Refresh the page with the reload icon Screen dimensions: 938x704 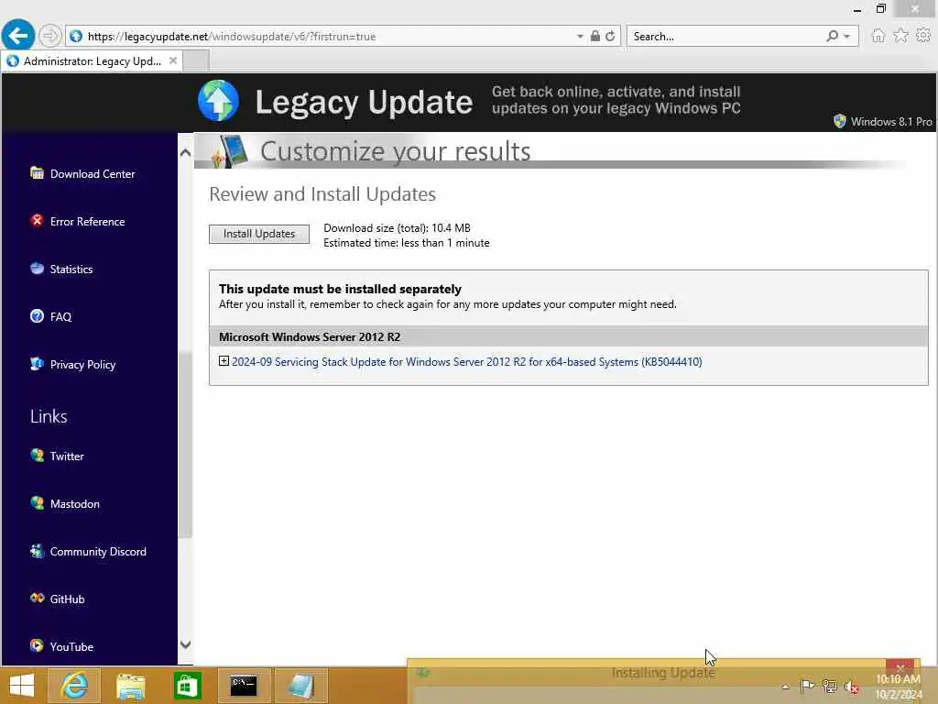(x=610, y=36)
